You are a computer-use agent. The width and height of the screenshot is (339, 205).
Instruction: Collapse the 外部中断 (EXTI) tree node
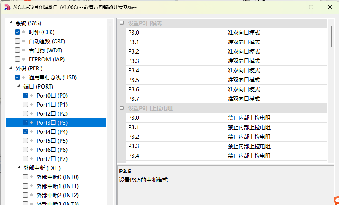click(x=19, y=168)
